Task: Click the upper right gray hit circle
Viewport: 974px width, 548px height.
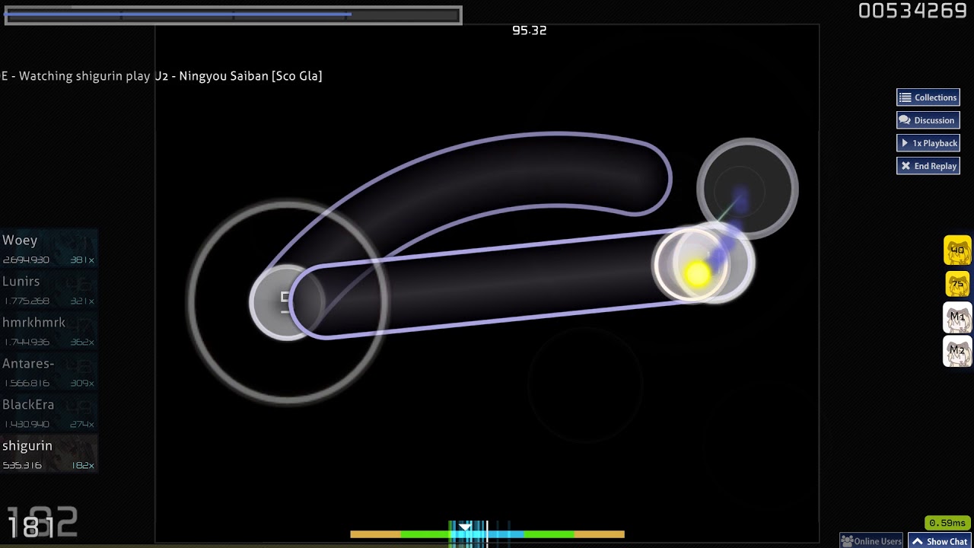Action: tap(747, 189)
